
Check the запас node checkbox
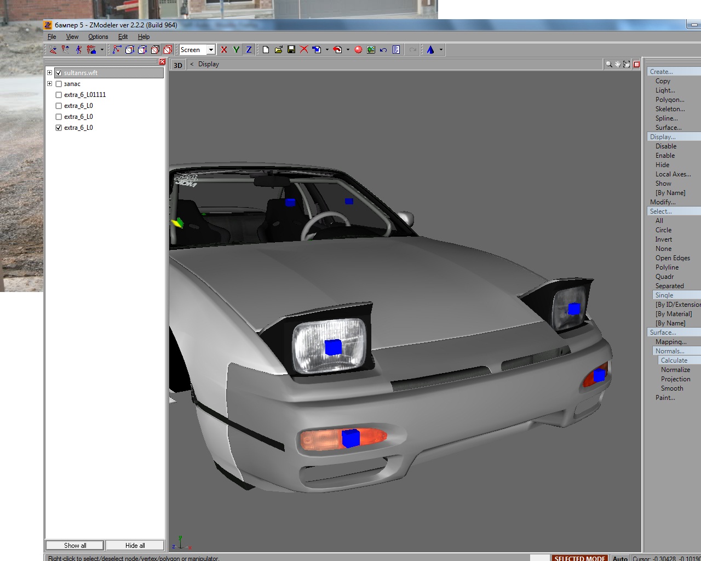click(x=59, y=84)
